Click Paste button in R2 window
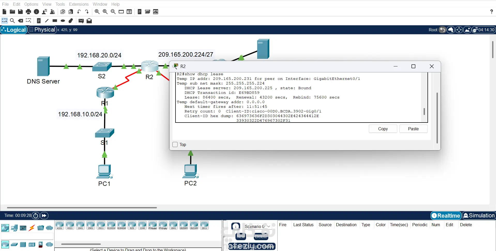Image resolution: width=496 pixels, height=251 pixels. 413,129
